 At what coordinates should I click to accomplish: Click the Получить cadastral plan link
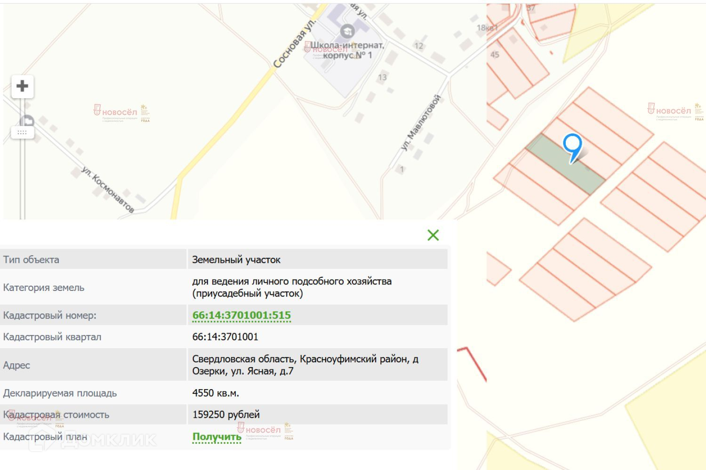click(217, 437)
